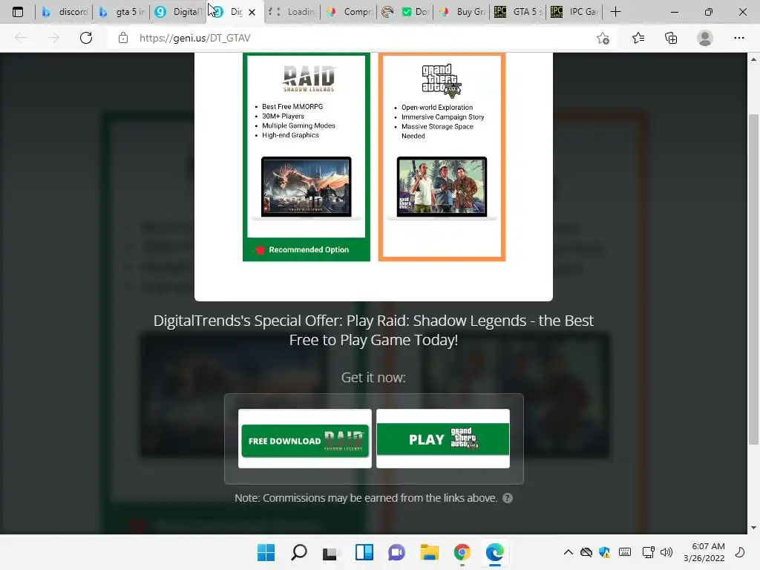The width and height of the screenshot is (760, 570).
Task: Switch to the Compr tab
Action: pyautogui.click(x=349, y=12)
